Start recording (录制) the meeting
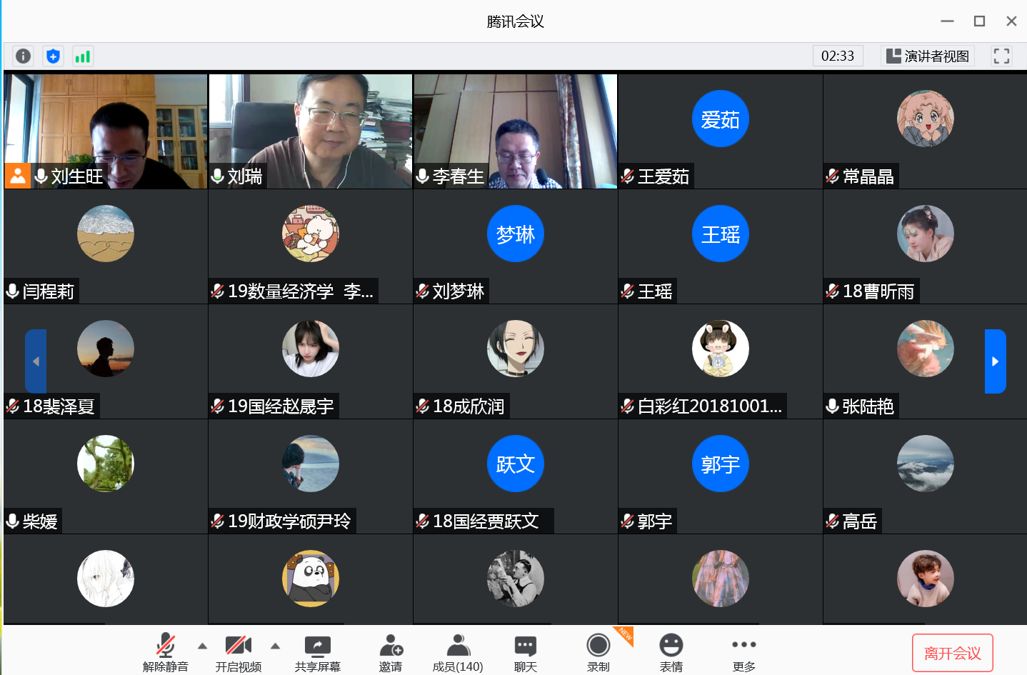This screenshot has width=1027, height=675. click(x=598, y=652)
